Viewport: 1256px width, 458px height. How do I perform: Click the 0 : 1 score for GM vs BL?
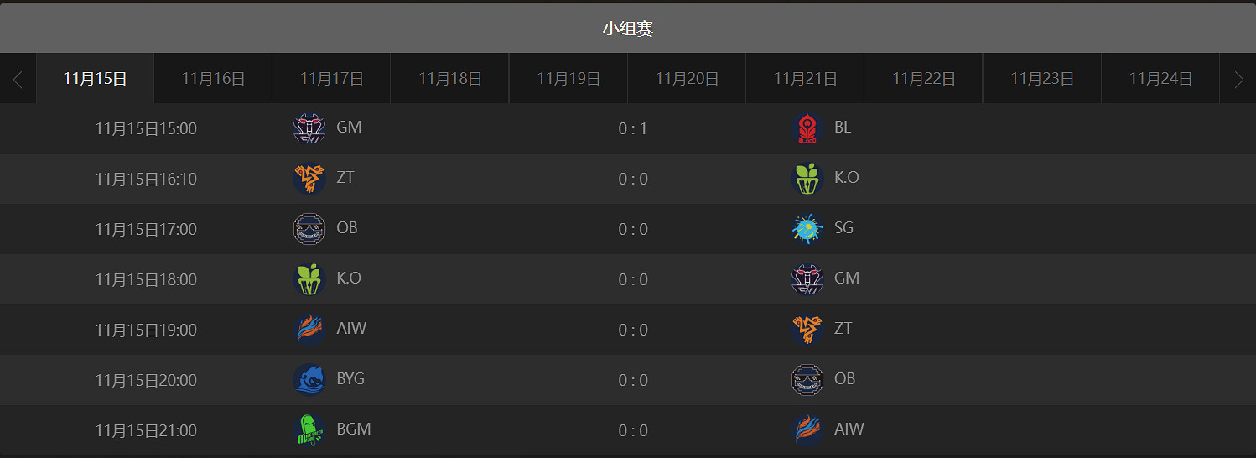point(633,129)
